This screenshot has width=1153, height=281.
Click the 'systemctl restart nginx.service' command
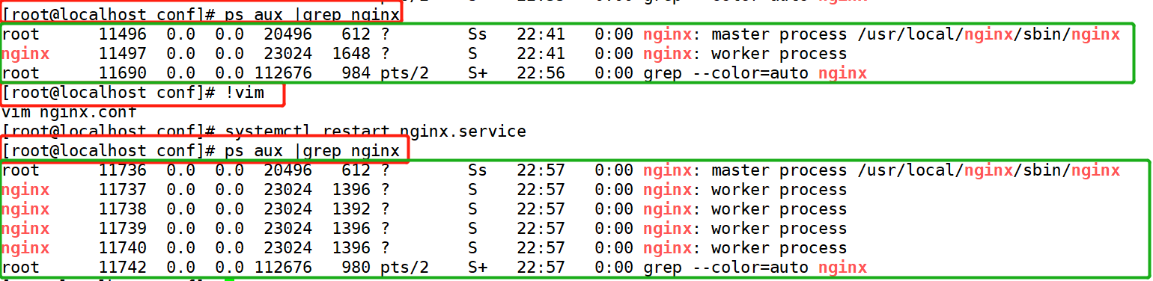pos(375,132)
